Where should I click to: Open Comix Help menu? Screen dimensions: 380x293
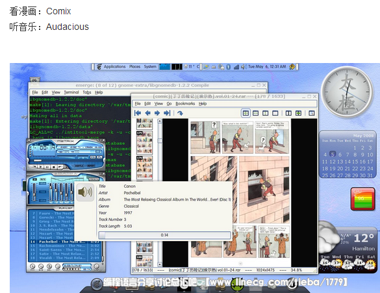203,104
